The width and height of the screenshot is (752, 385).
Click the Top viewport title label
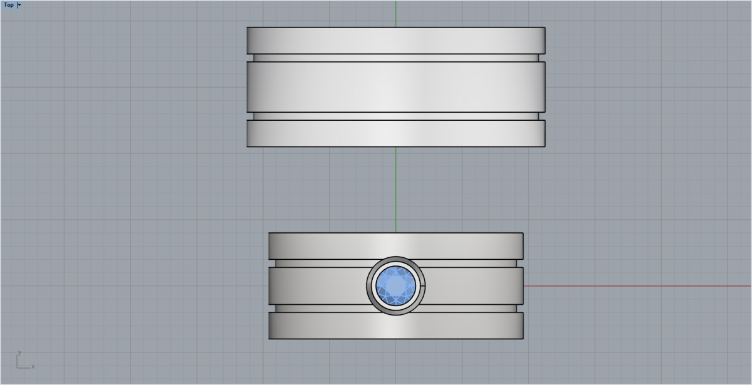[x=9, y=4]
